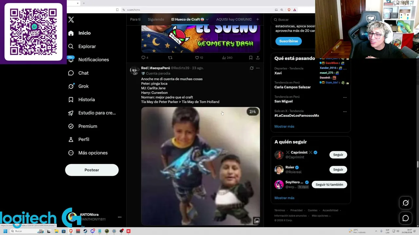
Task: Switch to AQUISI hay COMUNID tab
Action: point(234,20)
